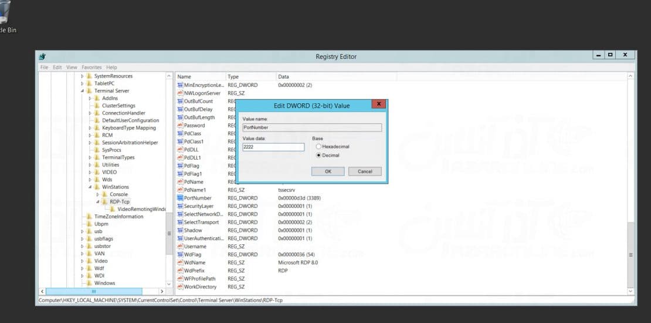Select the TabletPC folder icon

89,83
